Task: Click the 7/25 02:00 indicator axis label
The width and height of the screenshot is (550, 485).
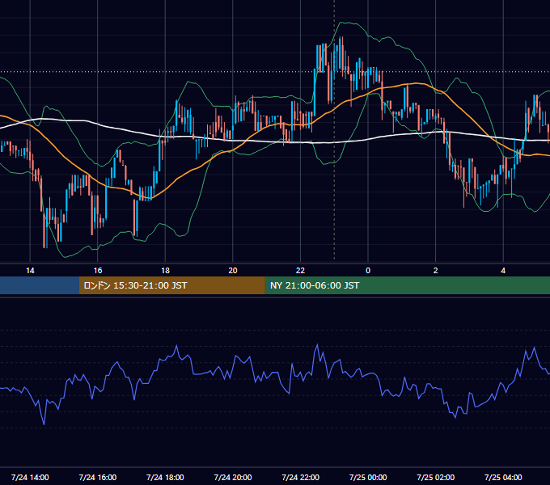Action: (436, 477)
